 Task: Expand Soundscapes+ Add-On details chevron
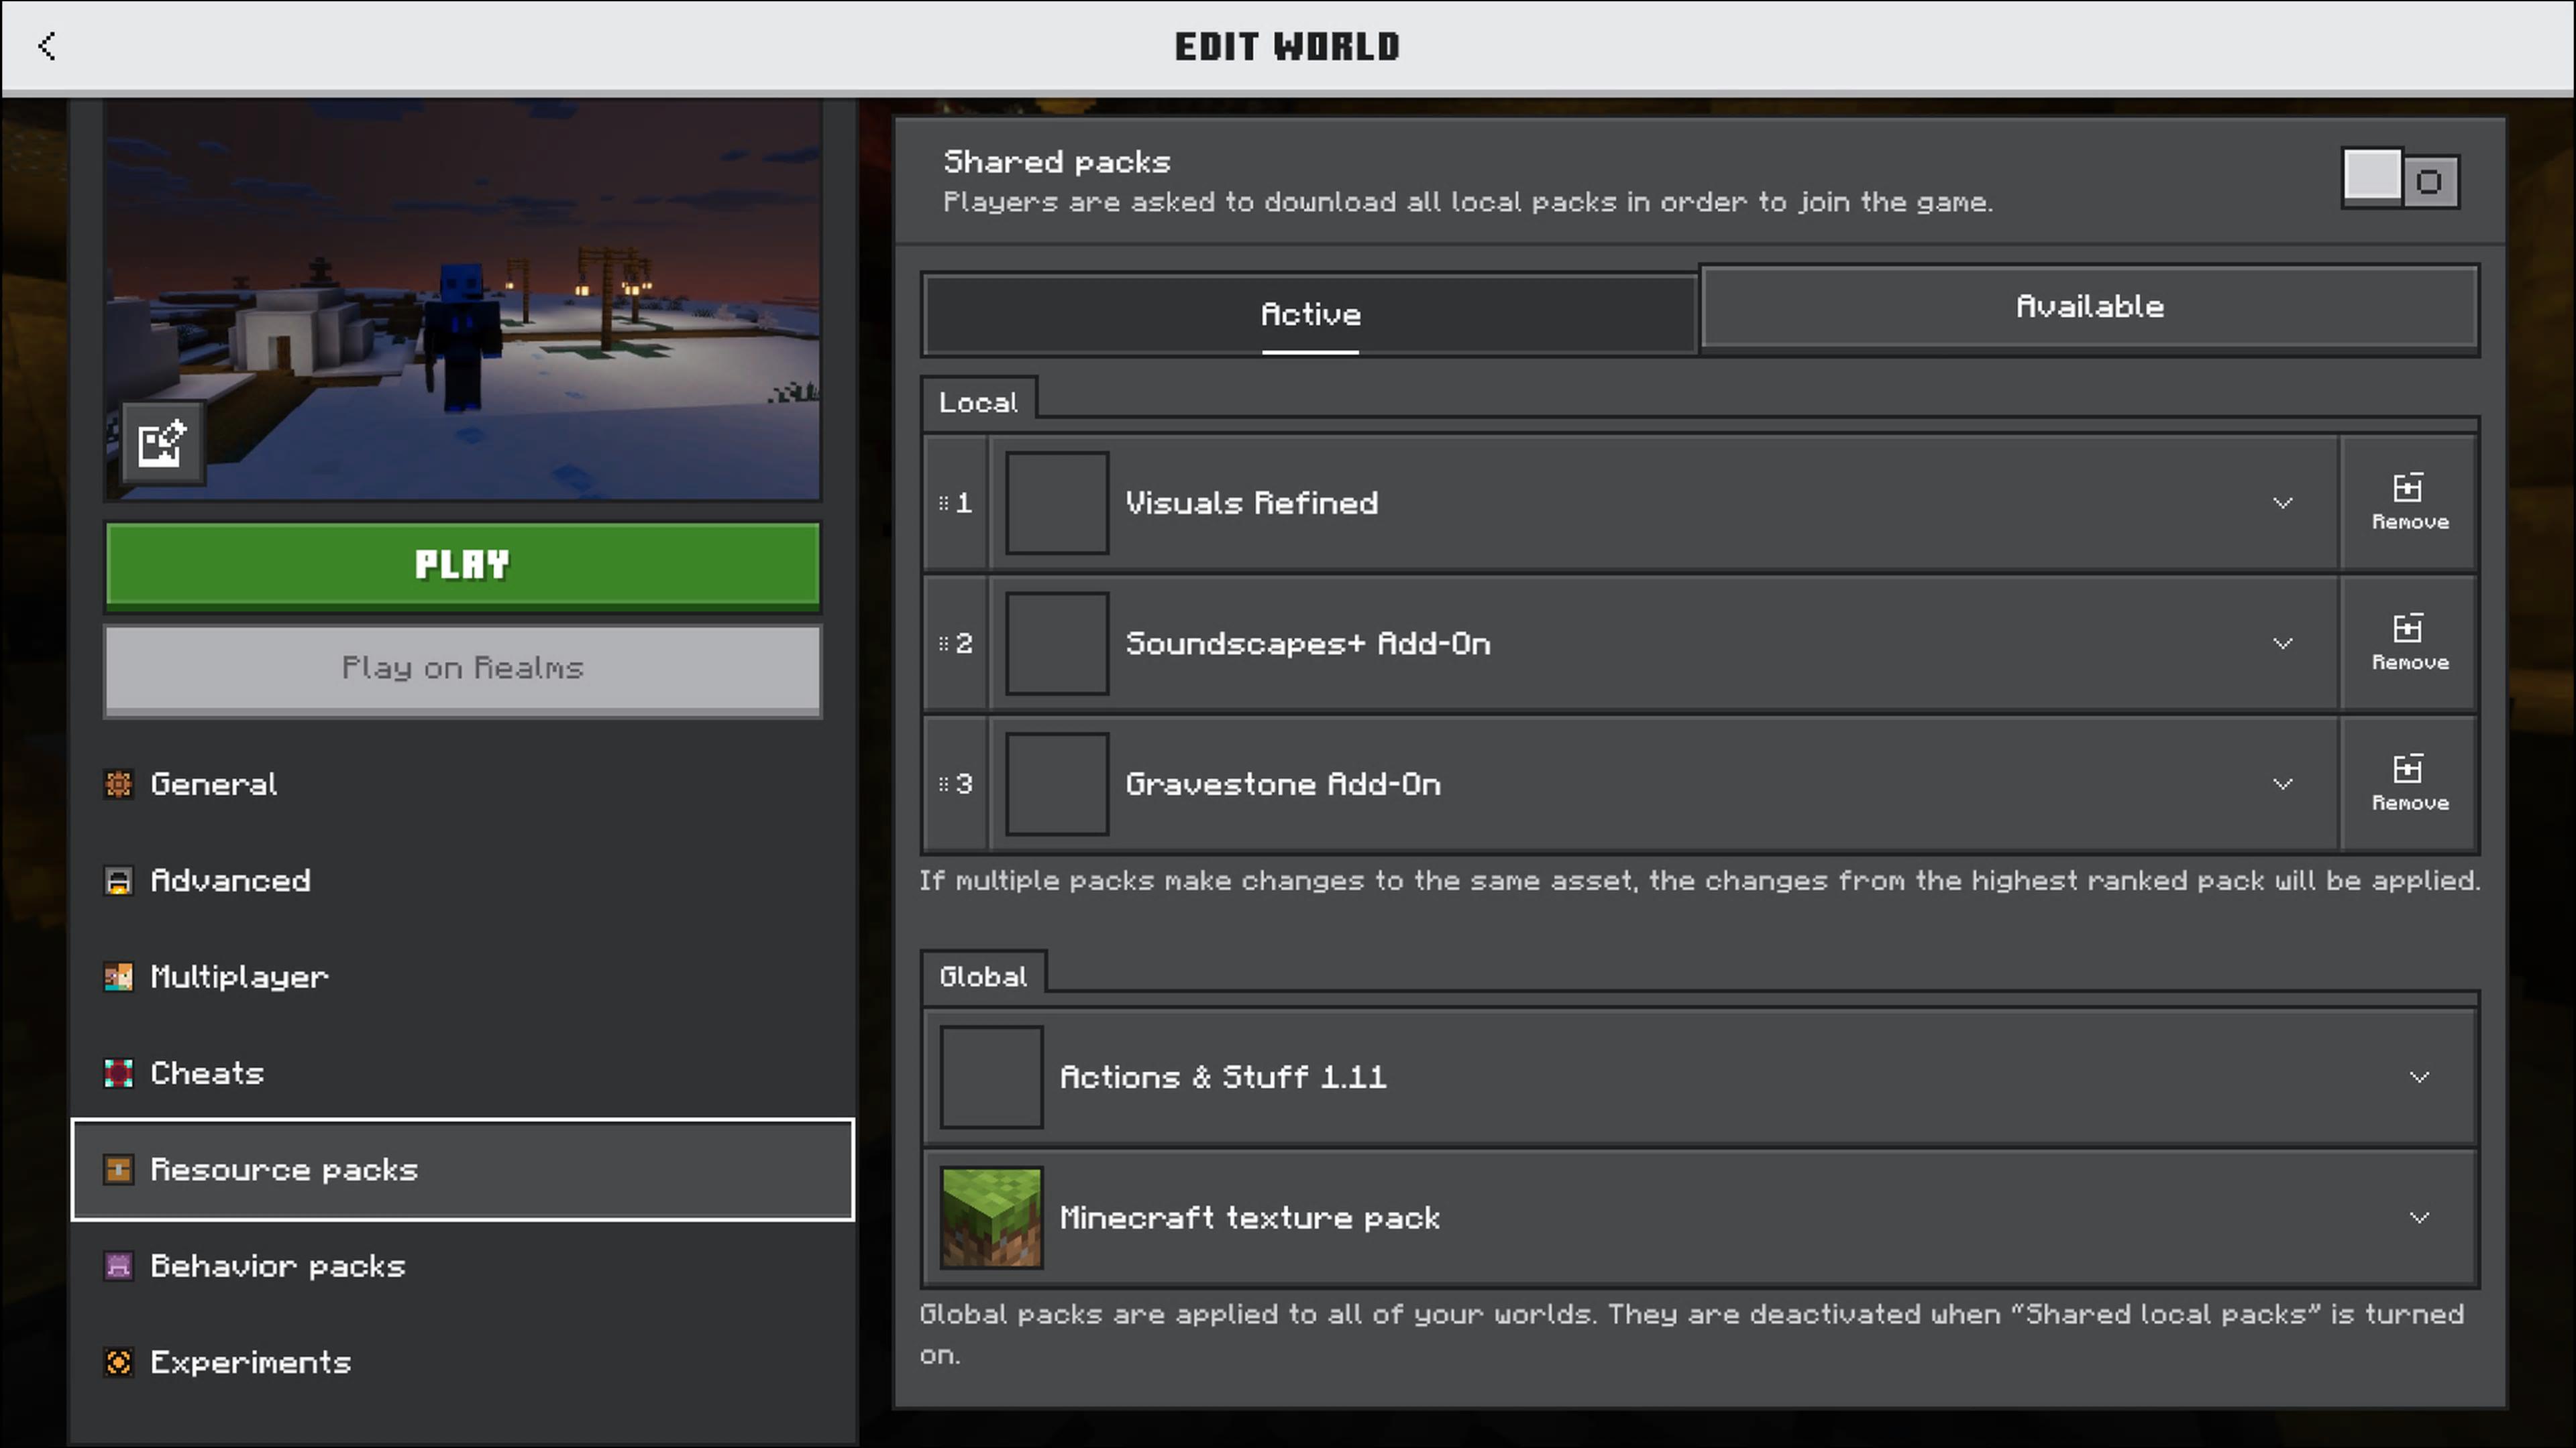2282,644
